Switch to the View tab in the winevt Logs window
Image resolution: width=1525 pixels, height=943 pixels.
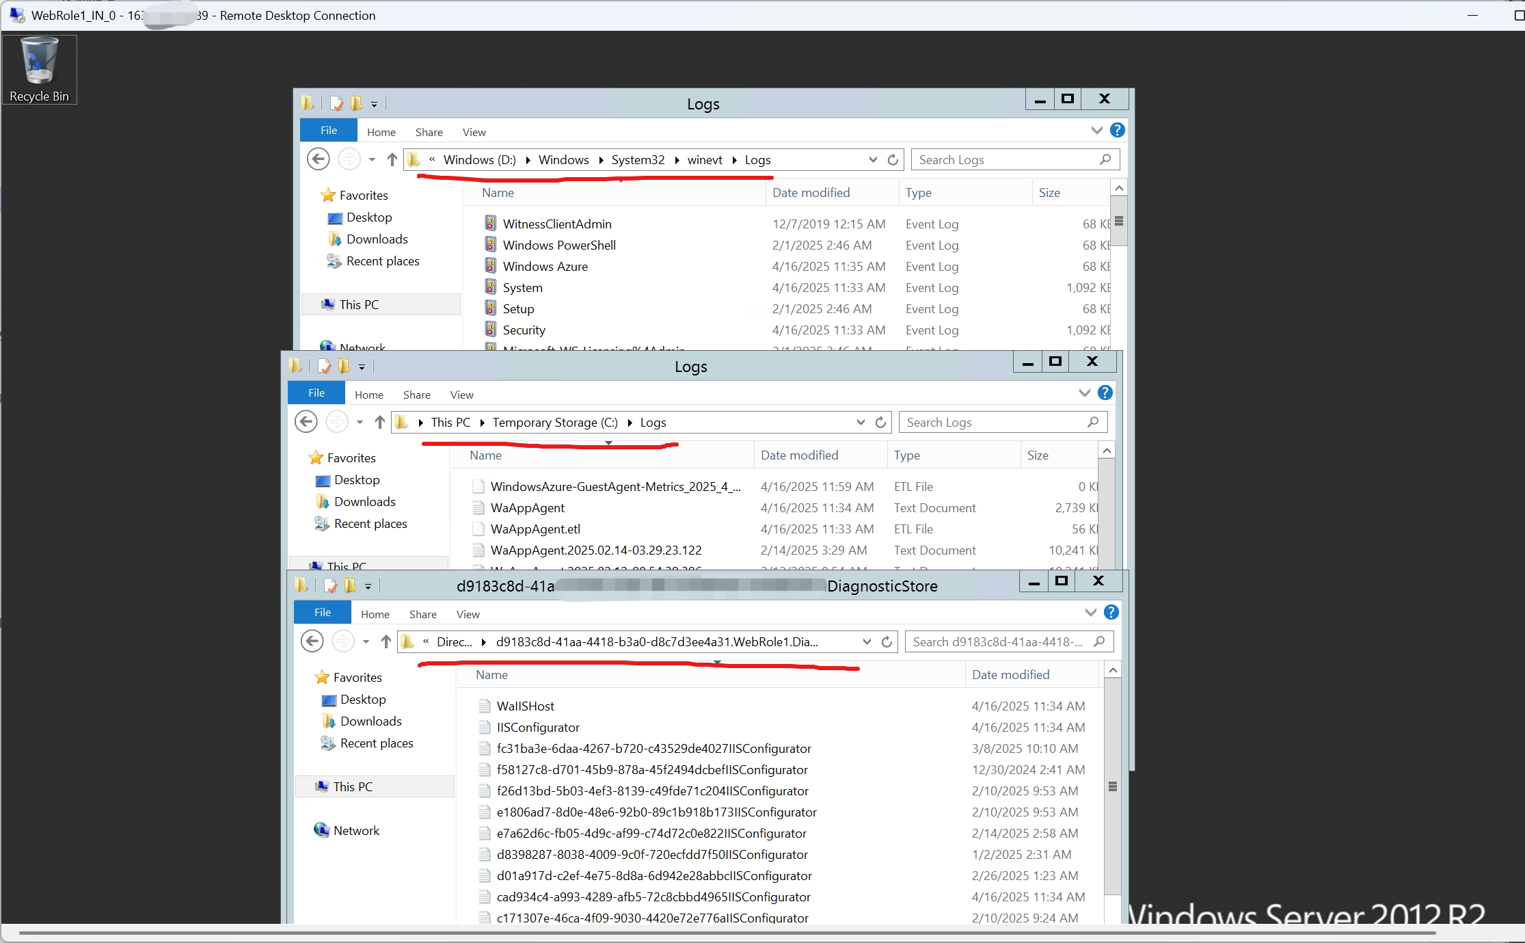(x=474, y=132)
